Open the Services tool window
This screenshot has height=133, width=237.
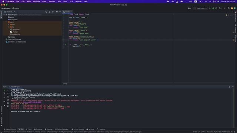tap(90, 129)
